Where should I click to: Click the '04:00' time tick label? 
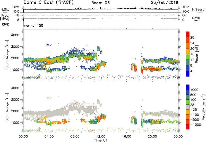(x=49, y=137)
